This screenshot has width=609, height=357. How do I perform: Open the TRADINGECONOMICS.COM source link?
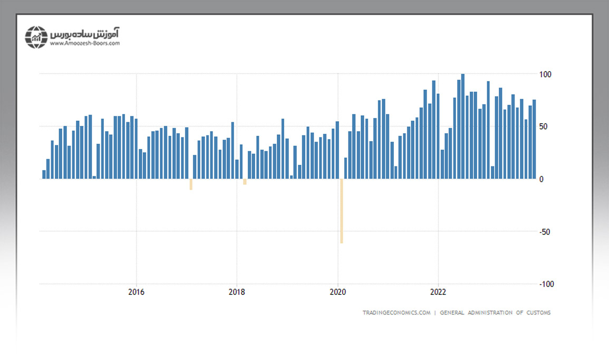click(x=397, y=313)
